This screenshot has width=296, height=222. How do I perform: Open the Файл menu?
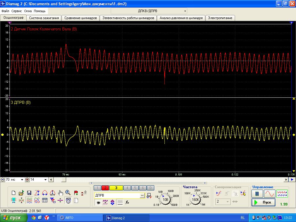(5, 11)
